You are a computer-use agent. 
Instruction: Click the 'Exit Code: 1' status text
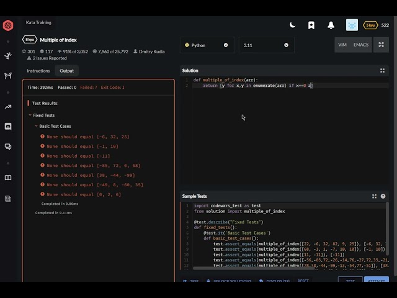(113, 87)
